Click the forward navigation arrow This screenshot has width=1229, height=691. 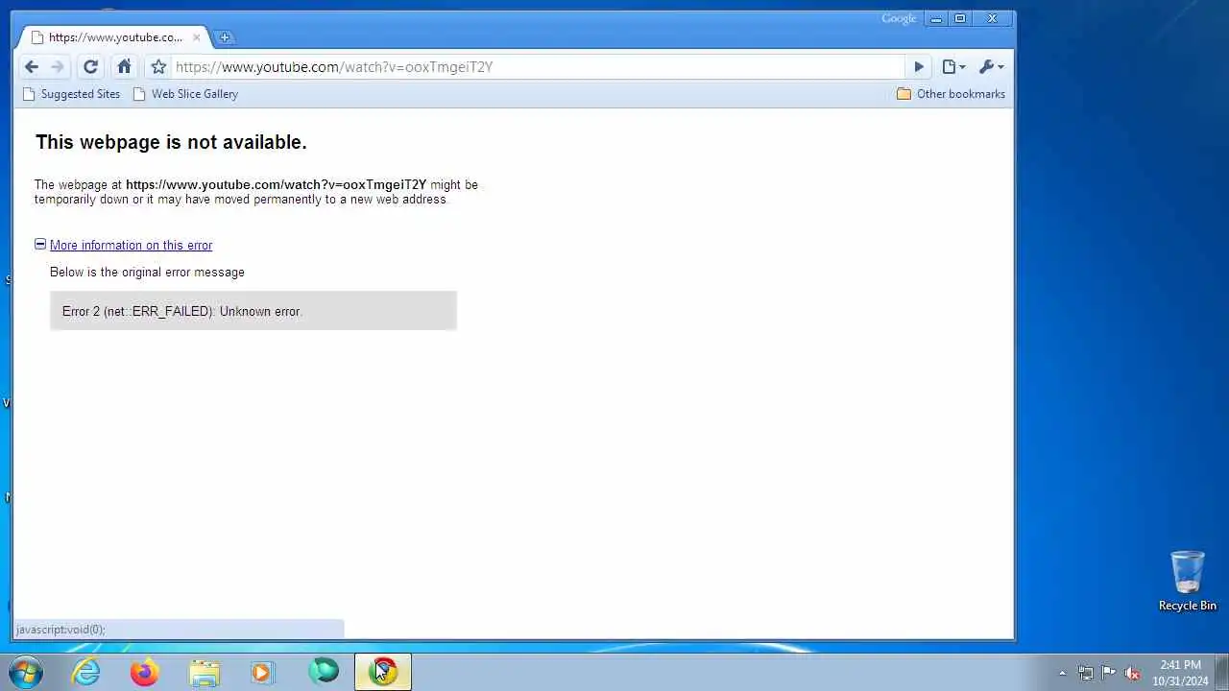pyautogui.click(x=57, y=67)
